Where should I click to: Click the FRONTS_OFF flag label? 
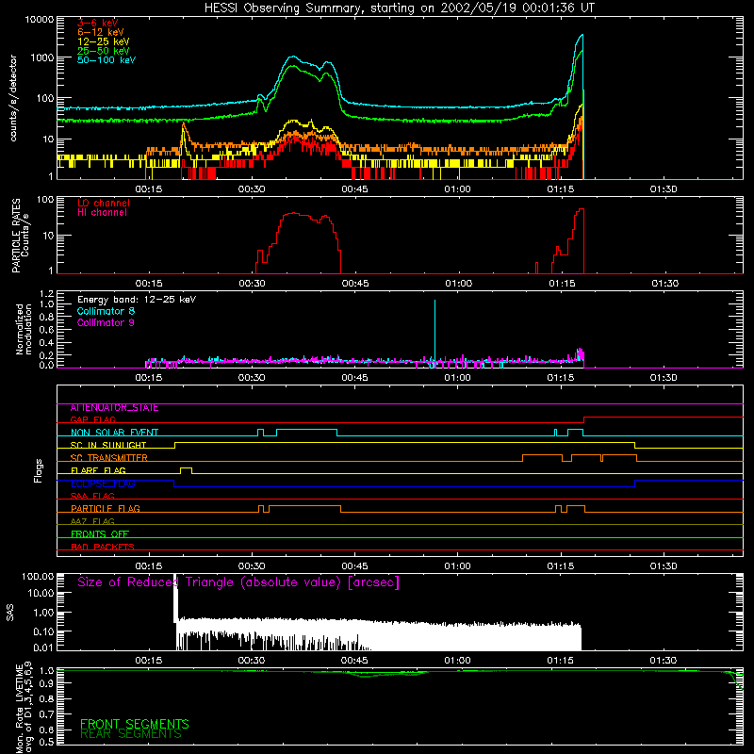[x=100, y=533]
